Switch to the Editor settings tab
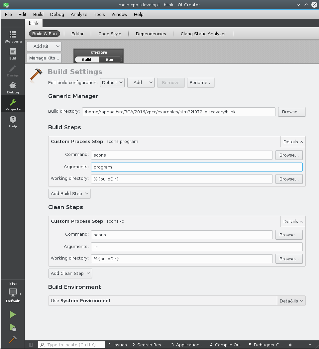 77,34
